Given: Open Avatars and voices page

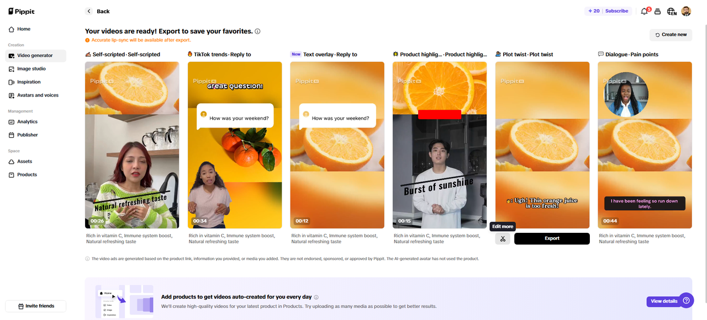Looking at the screenshot, I should [38, 95].
